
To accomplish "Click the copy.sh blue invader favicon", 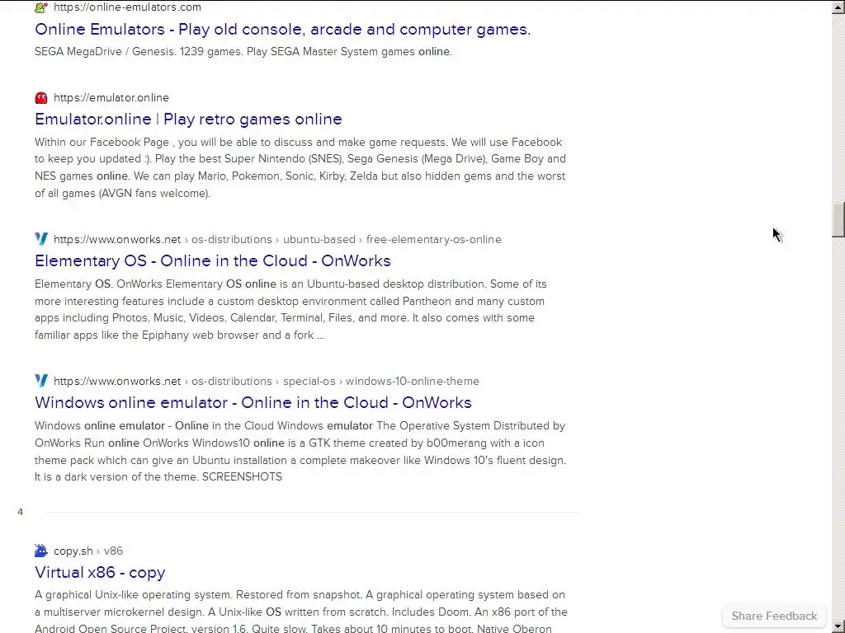I will [x=41, y=551].
